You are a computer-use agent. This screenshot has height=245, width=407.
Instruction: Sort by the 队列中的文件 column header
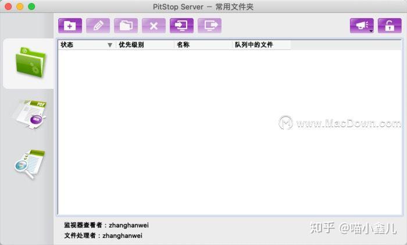click(x=261, y=45)
